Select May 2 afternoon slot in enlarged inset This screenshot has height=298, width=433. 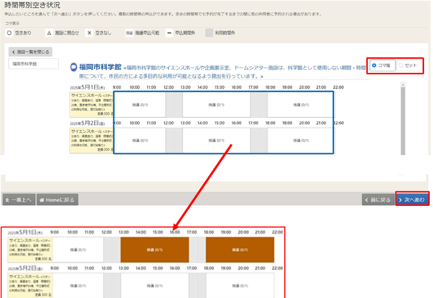pos(155,286)
